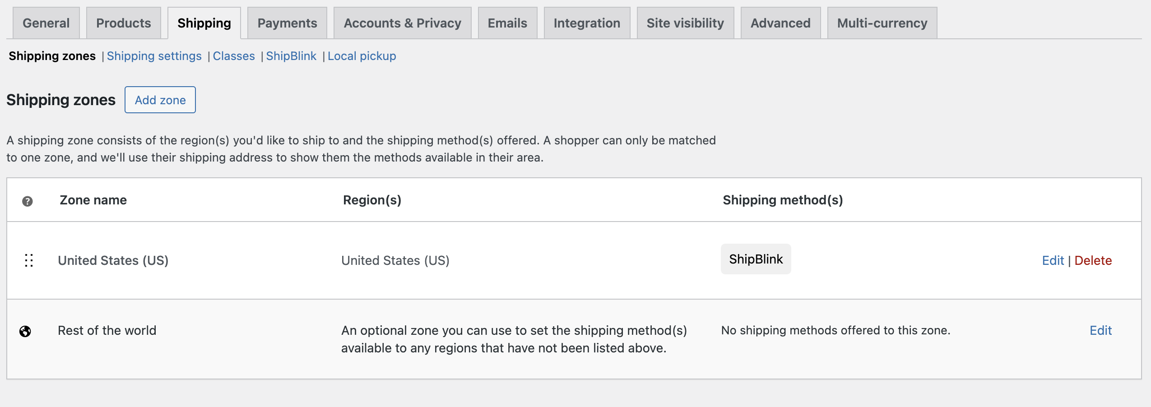
Task: Open the General settings tab
Action: tap(46, 23)
